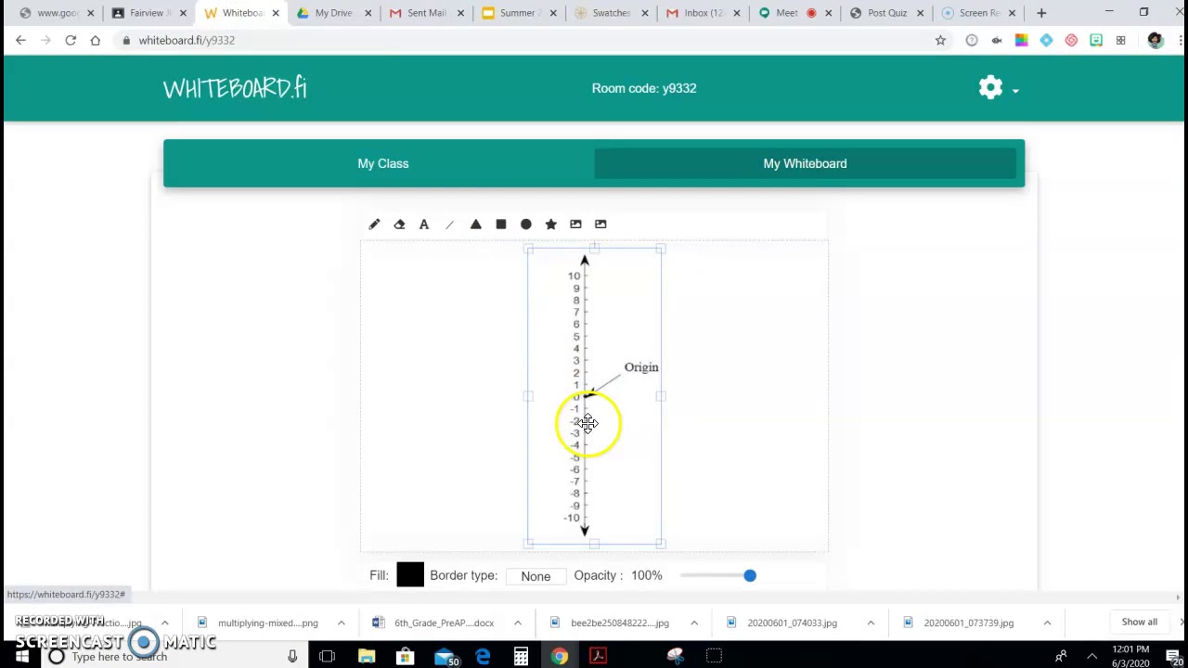
Task: Select the eraser tool
Action: [399, 224]
